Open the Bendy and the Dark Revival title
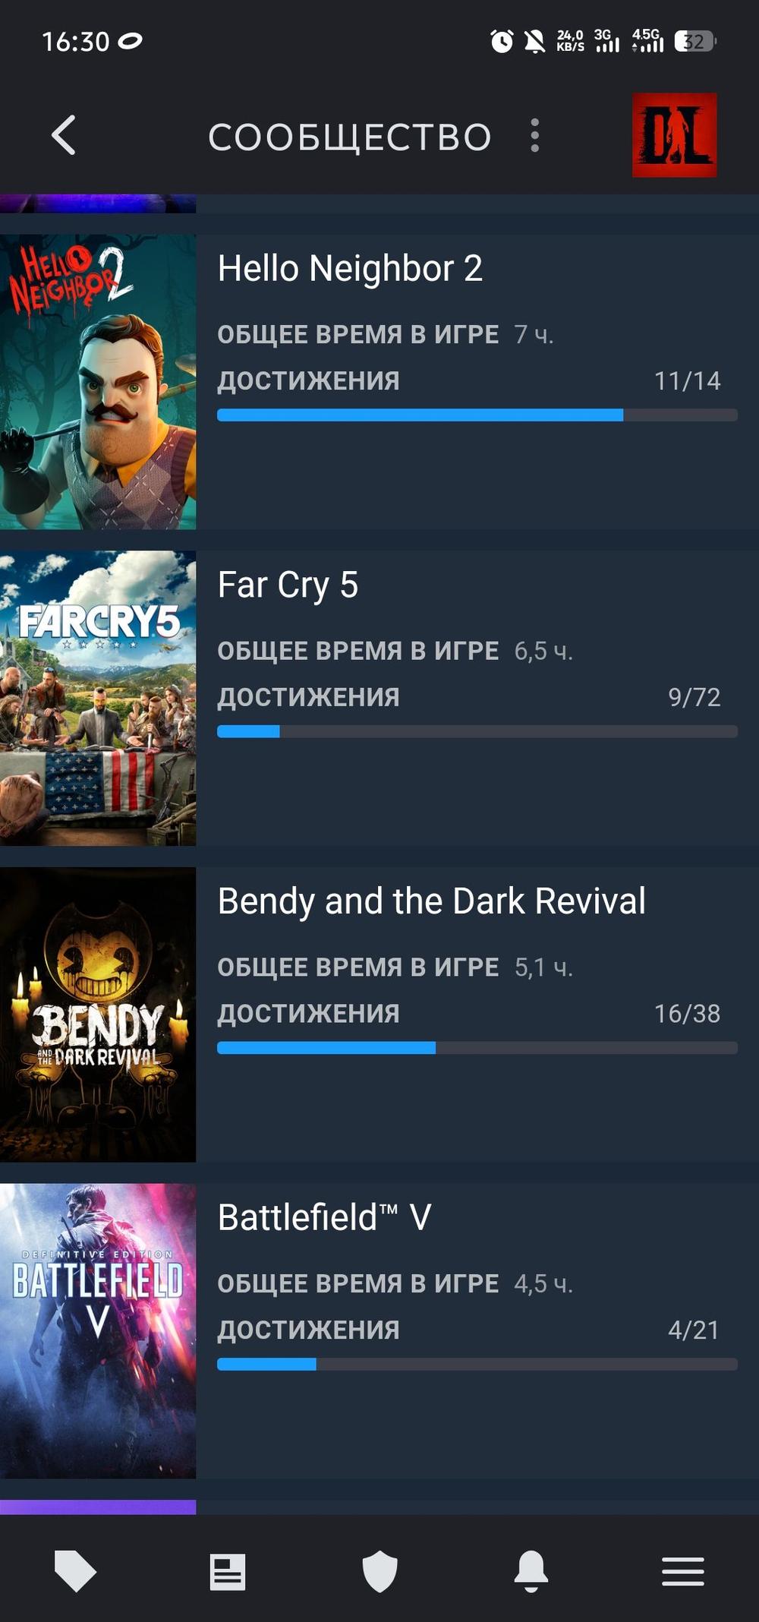 [x=431, y=901]
